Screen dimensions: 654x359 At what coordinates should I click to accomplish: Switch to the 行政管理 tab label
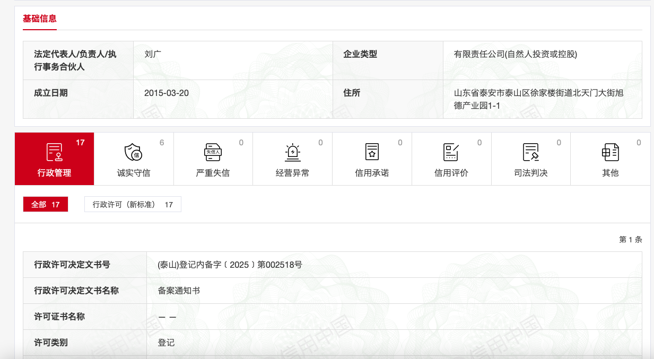pyautogui.click(x=54, y=173)
